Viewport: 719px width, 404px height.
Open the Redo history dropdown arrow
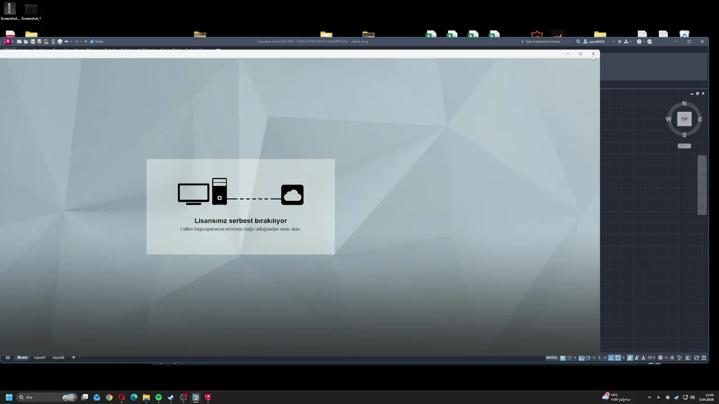(81, 41)
